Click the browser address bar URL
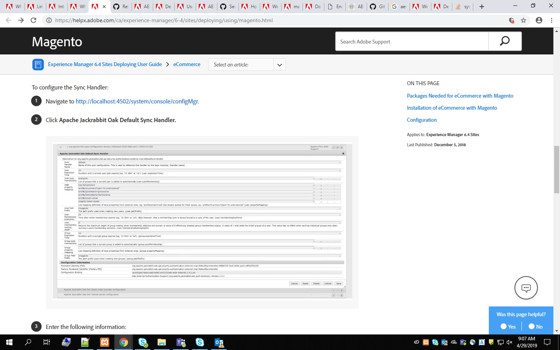 coord(164,20)
